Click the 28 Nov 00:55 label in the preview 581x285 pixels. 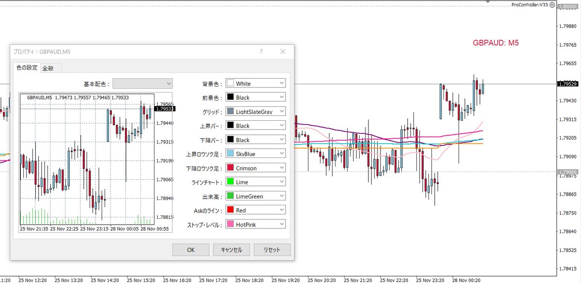point(154,228)
